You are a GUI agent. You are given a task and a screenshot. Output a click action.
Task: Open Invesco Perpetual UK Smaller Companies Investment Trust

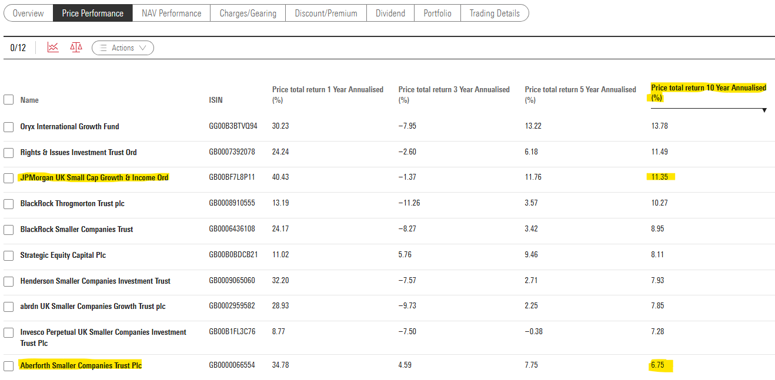pos(103,338)
